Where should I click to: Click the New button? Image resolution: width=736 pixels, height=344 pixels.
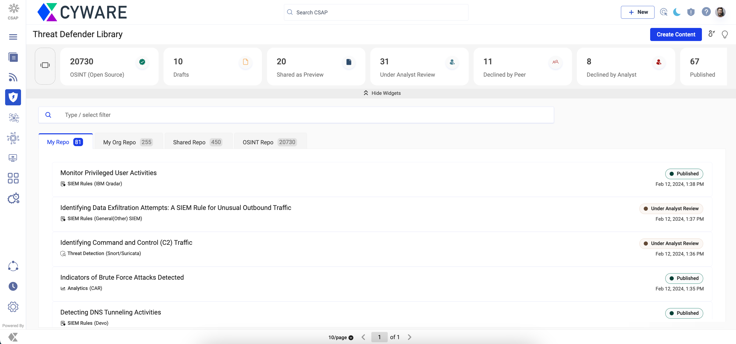coord(637,12)
